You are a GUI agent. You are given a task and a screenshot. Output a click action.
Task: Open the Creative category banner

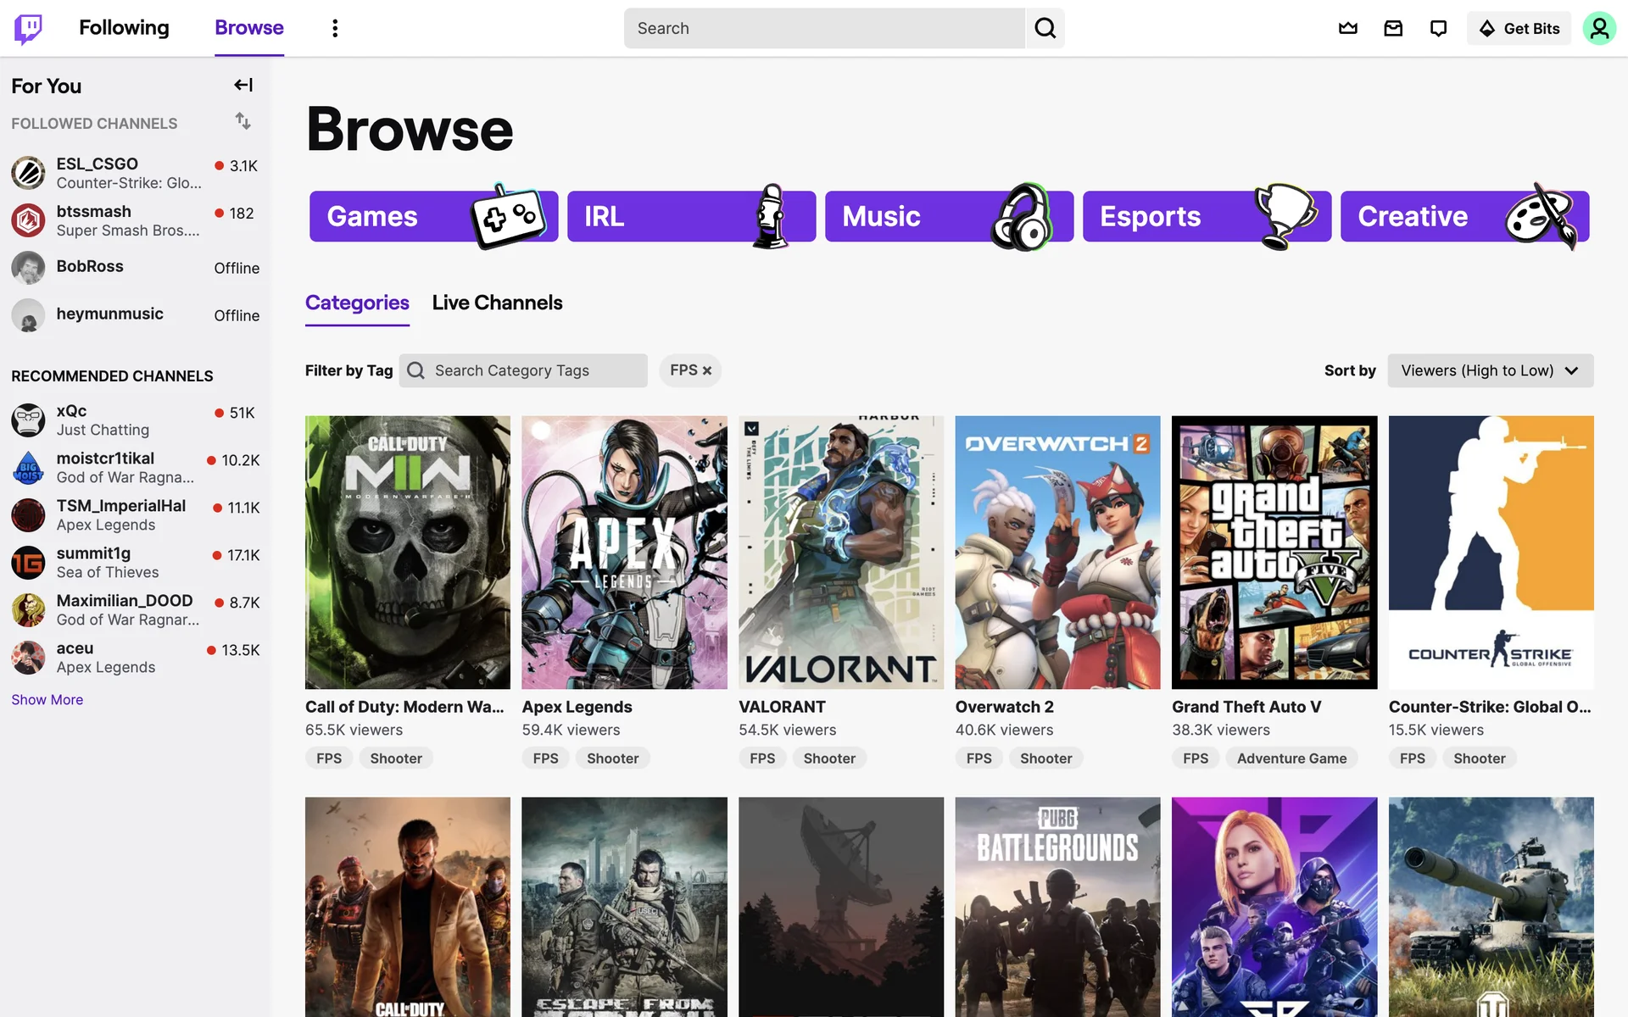click(x=1464, y=216)
